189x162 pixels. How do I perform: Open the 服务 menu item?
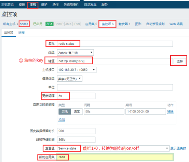click(104, 4)
